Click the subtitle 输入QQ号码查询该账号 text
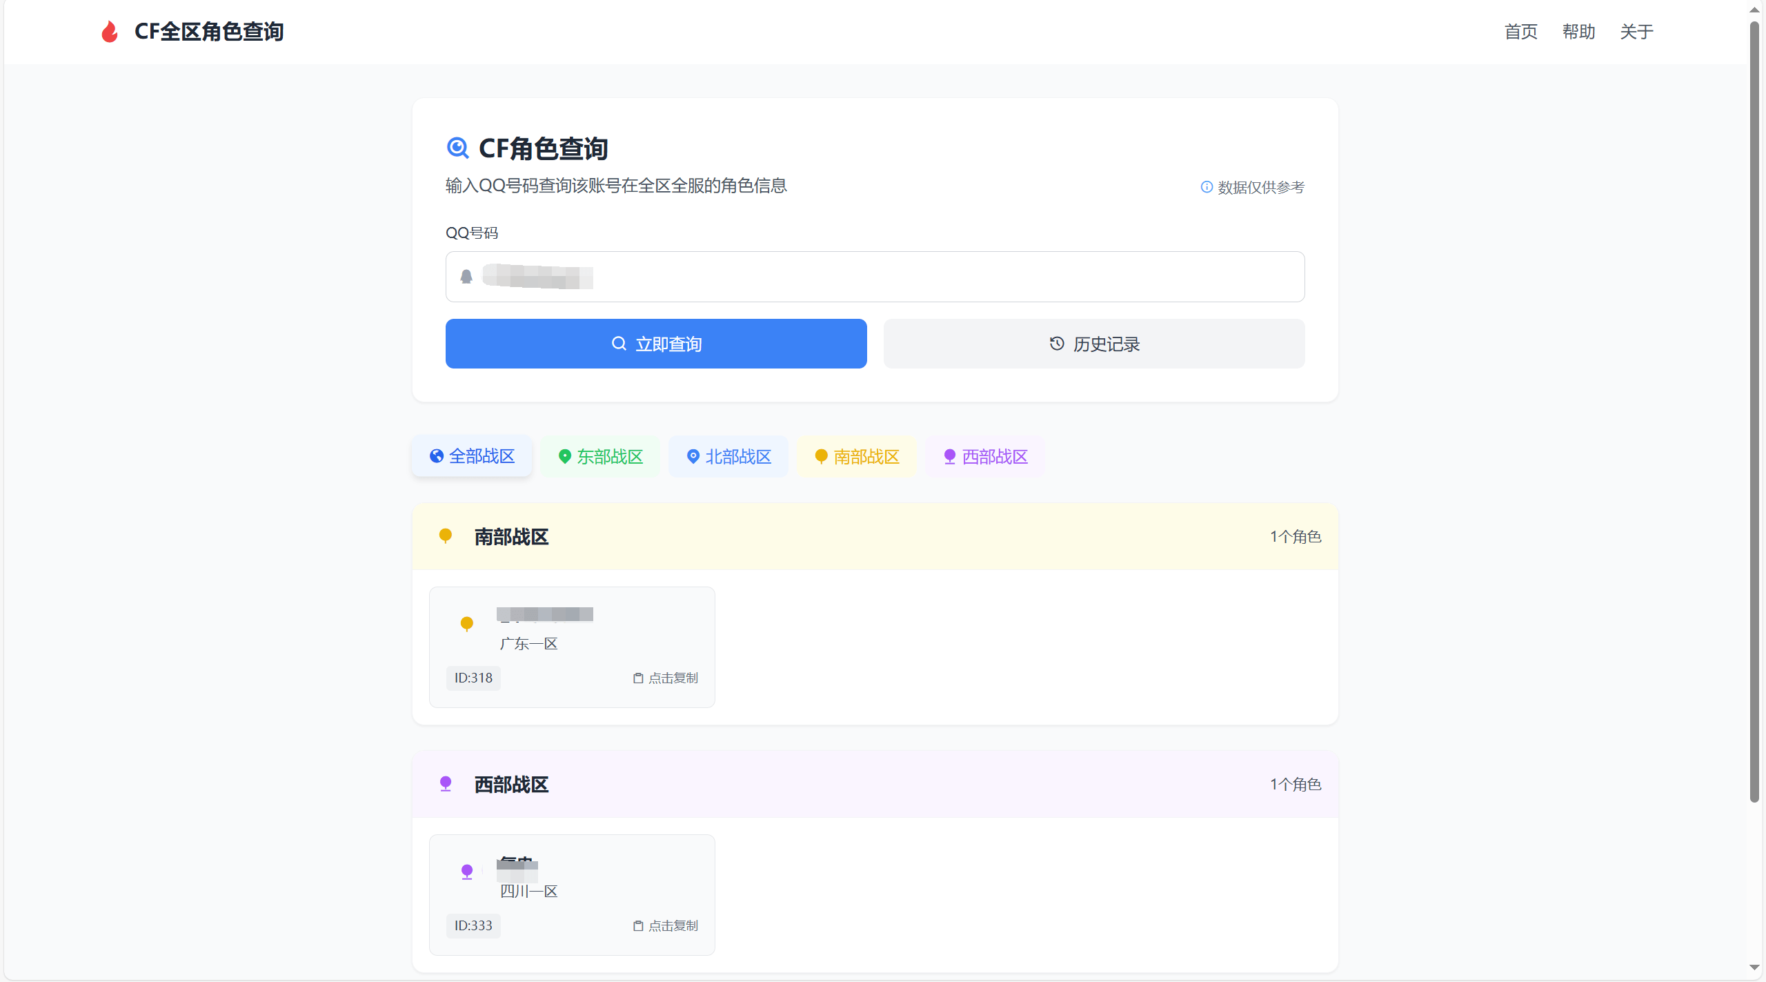Screen dimensions: 1766x982 [616, 186]
